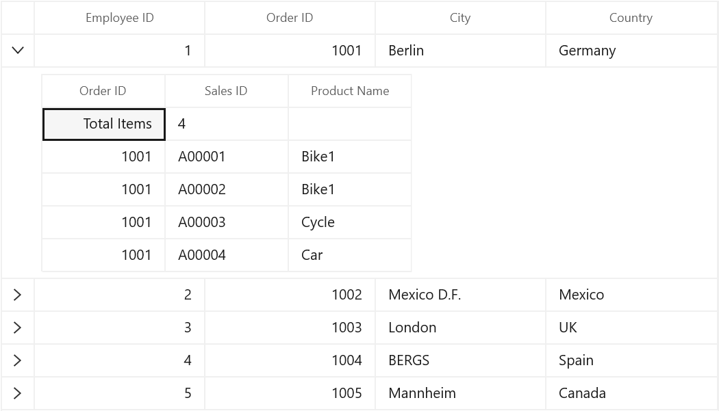
Task: Click the Employee ID column header
Action: 120,18
